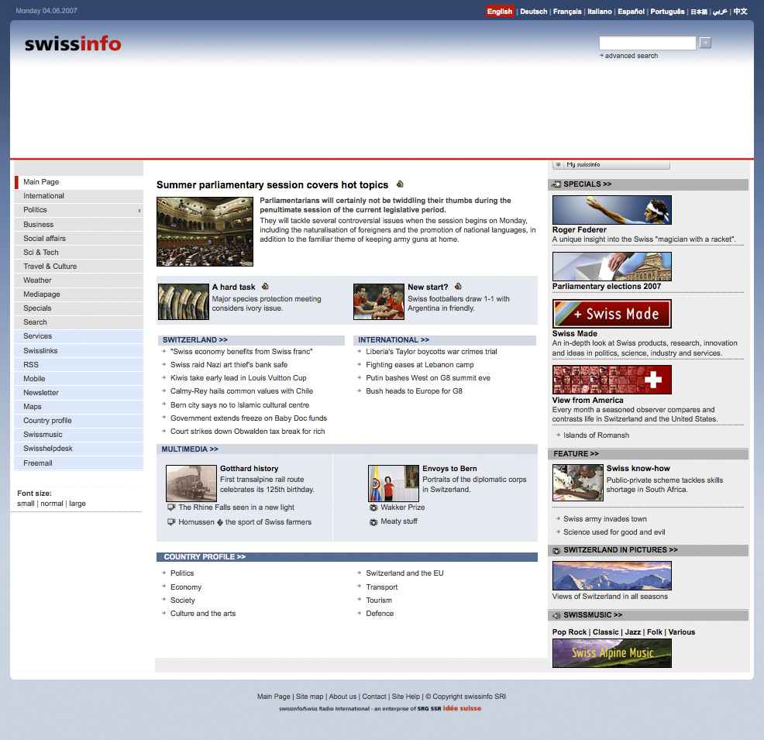Open the ivory tusks thumbnail
Viewport: 764px width, 740px height.
click(x=183, y=302)
